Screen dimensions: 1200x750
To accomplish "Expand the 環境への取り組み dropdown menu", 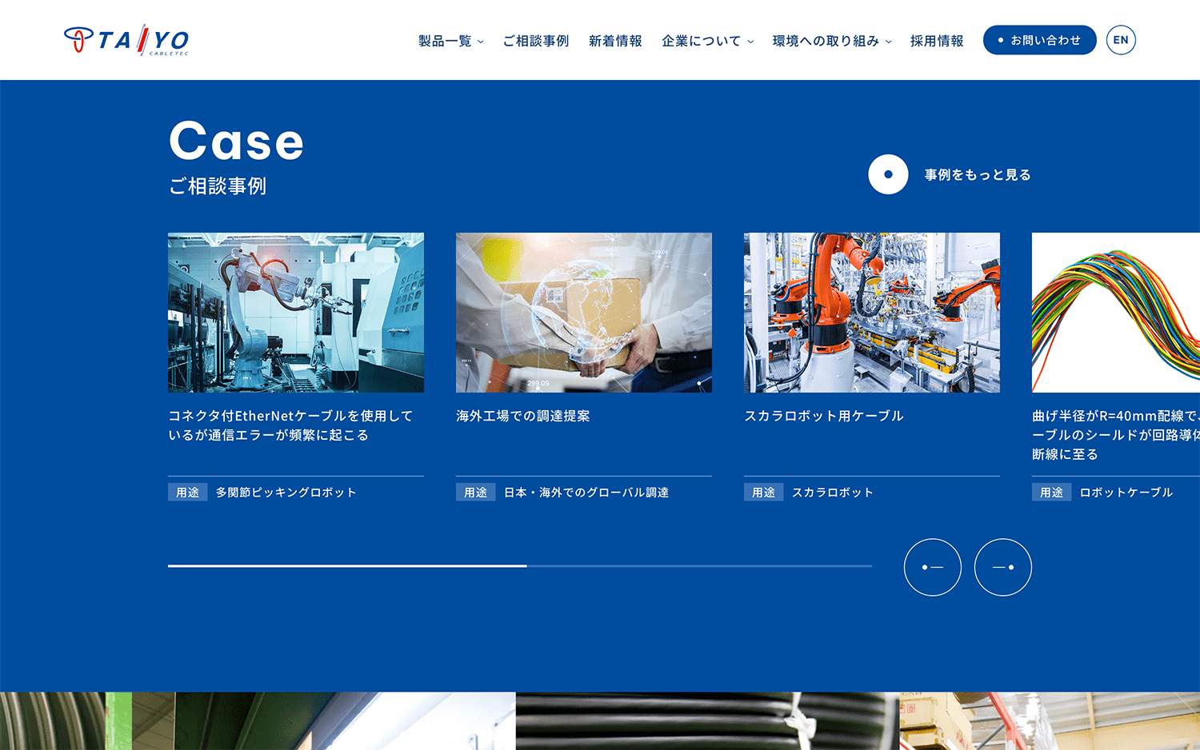I will 831,41.
